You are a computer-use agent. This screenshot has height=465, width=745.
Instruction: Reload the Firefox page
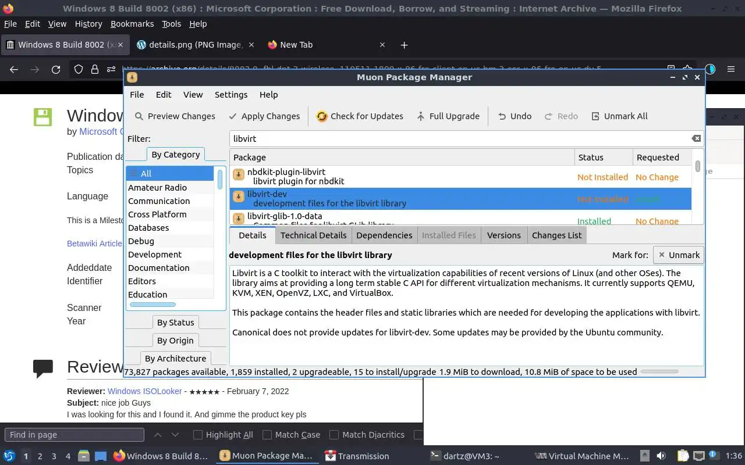pyautogui.click(x=56, y=70)
